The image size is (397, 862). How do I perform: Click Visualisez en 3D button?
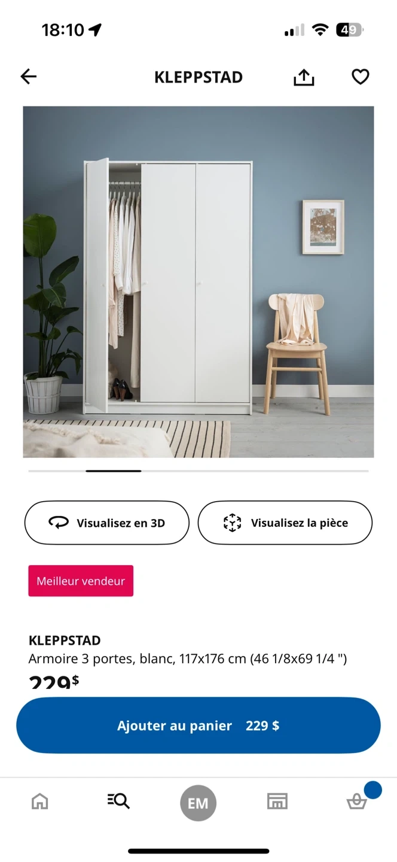107,523
